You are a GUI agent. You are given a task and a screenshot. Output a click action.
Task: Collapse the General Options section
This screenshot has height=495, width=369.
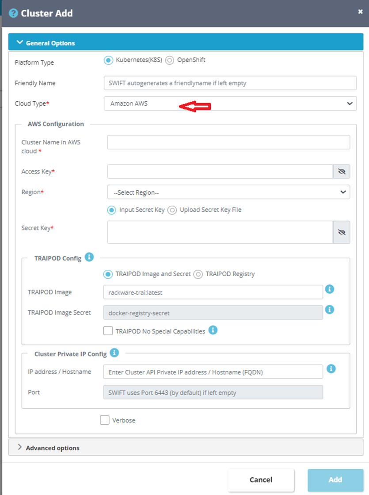tap(186, 42)
